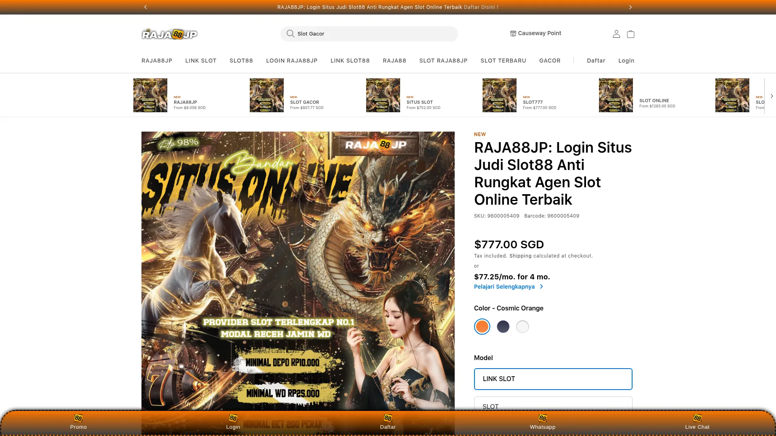The width and height of the screenshot is (776, 436).
Task: Open SLOT88 menu item
Action: pos(241,61)
